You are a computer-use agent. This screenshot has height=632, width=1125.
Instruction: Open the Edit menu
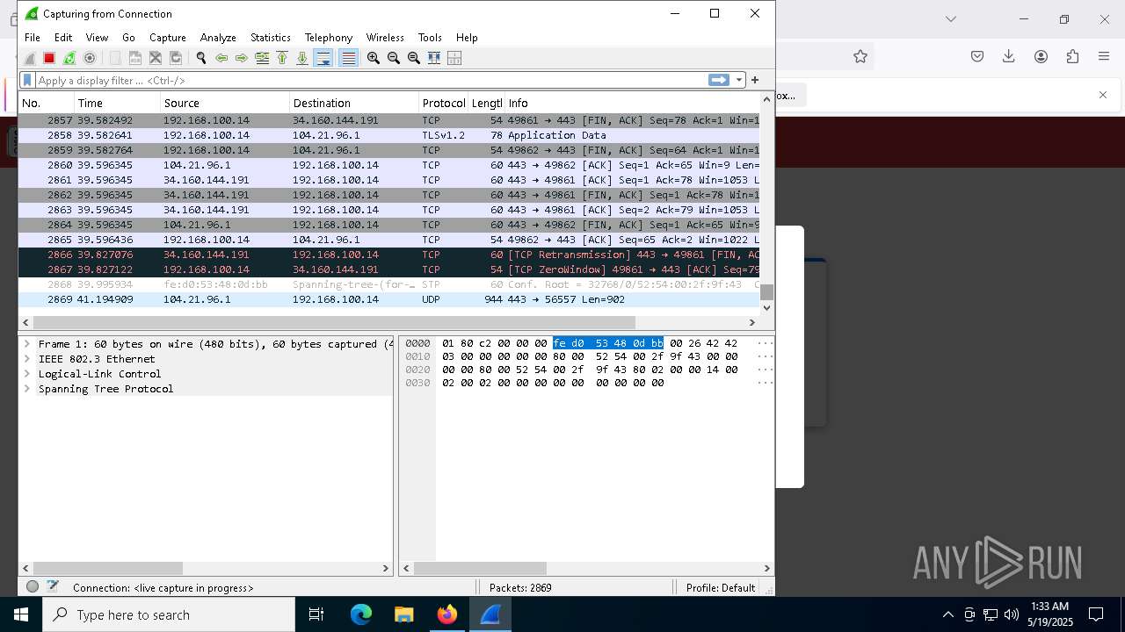click(x=63, y=38)
